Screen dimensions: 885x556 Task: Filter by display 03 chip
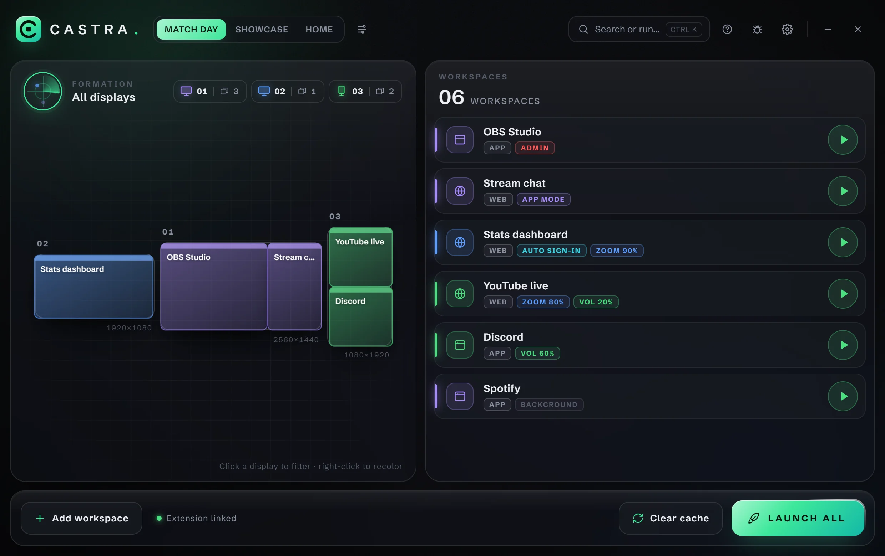pos(365,91)
